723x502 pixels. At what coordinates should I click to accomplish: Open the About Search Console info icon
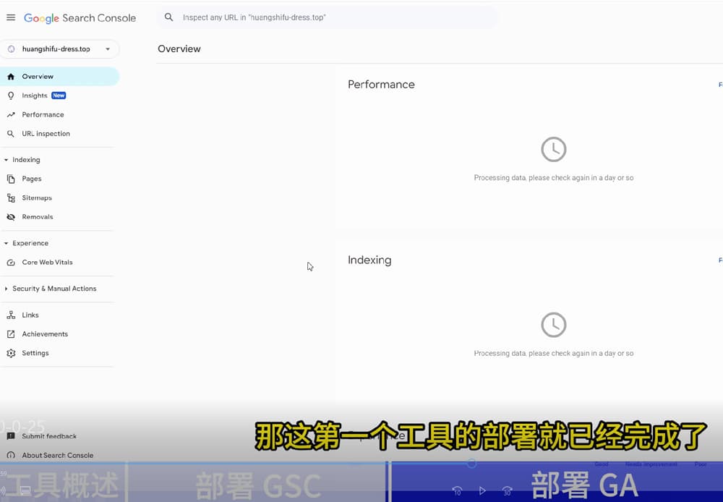[x=11, y=456]
